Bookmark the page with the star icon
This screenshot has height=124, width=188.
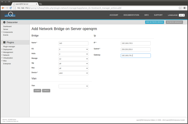(x=180, y=8)
